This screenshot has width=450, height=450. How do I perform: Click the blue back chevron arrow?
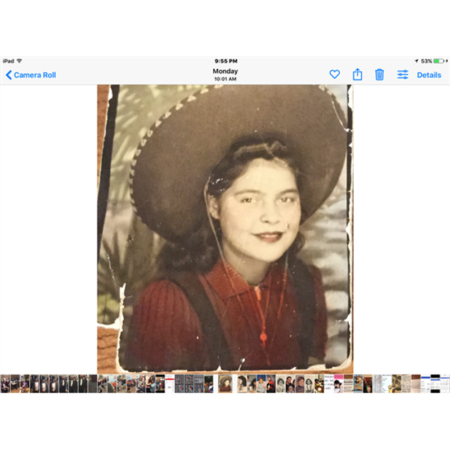(8, 75)
